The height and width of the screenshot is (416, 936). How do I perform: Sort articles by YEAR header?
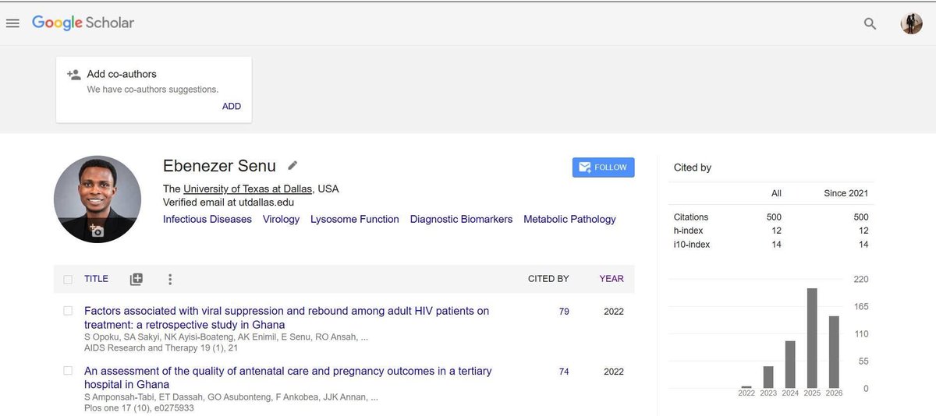coord(612,279)
